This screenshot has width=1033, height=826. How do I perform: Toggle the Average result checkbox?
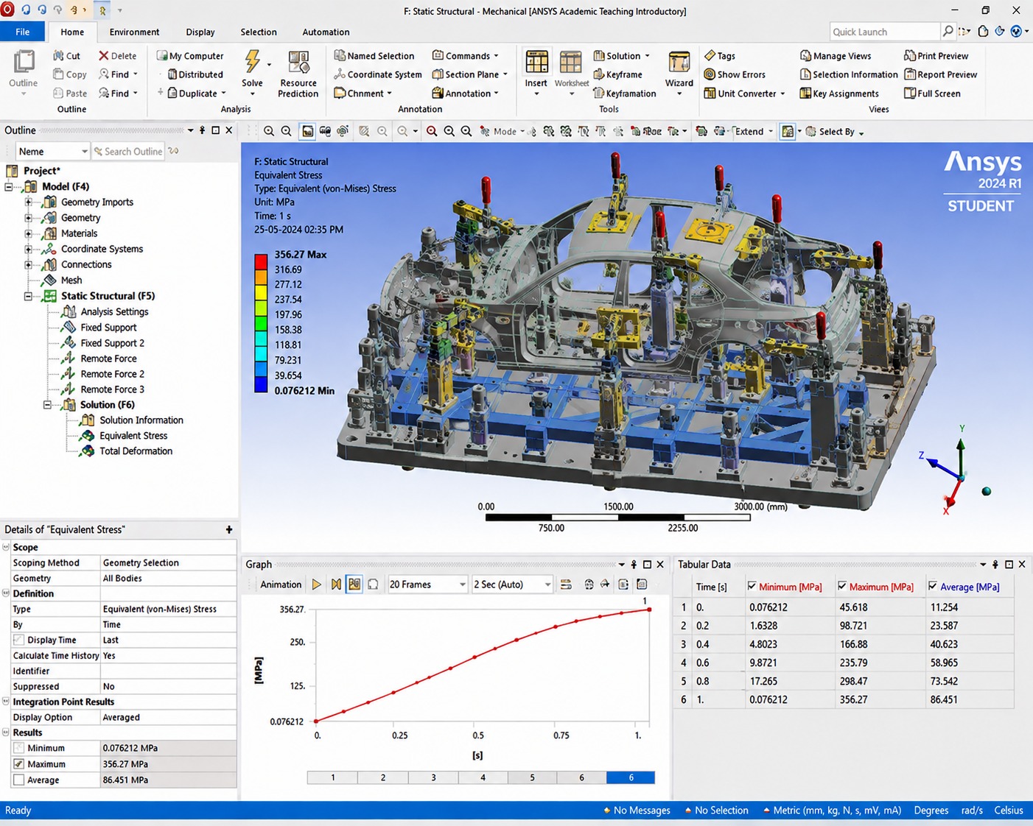[19, 780]
